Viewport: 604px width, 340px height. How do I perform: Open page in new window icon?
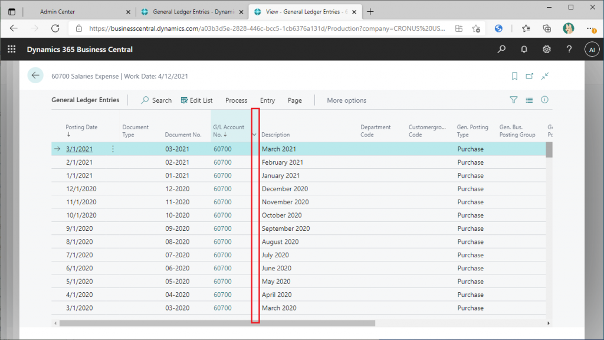pos(530,76)
